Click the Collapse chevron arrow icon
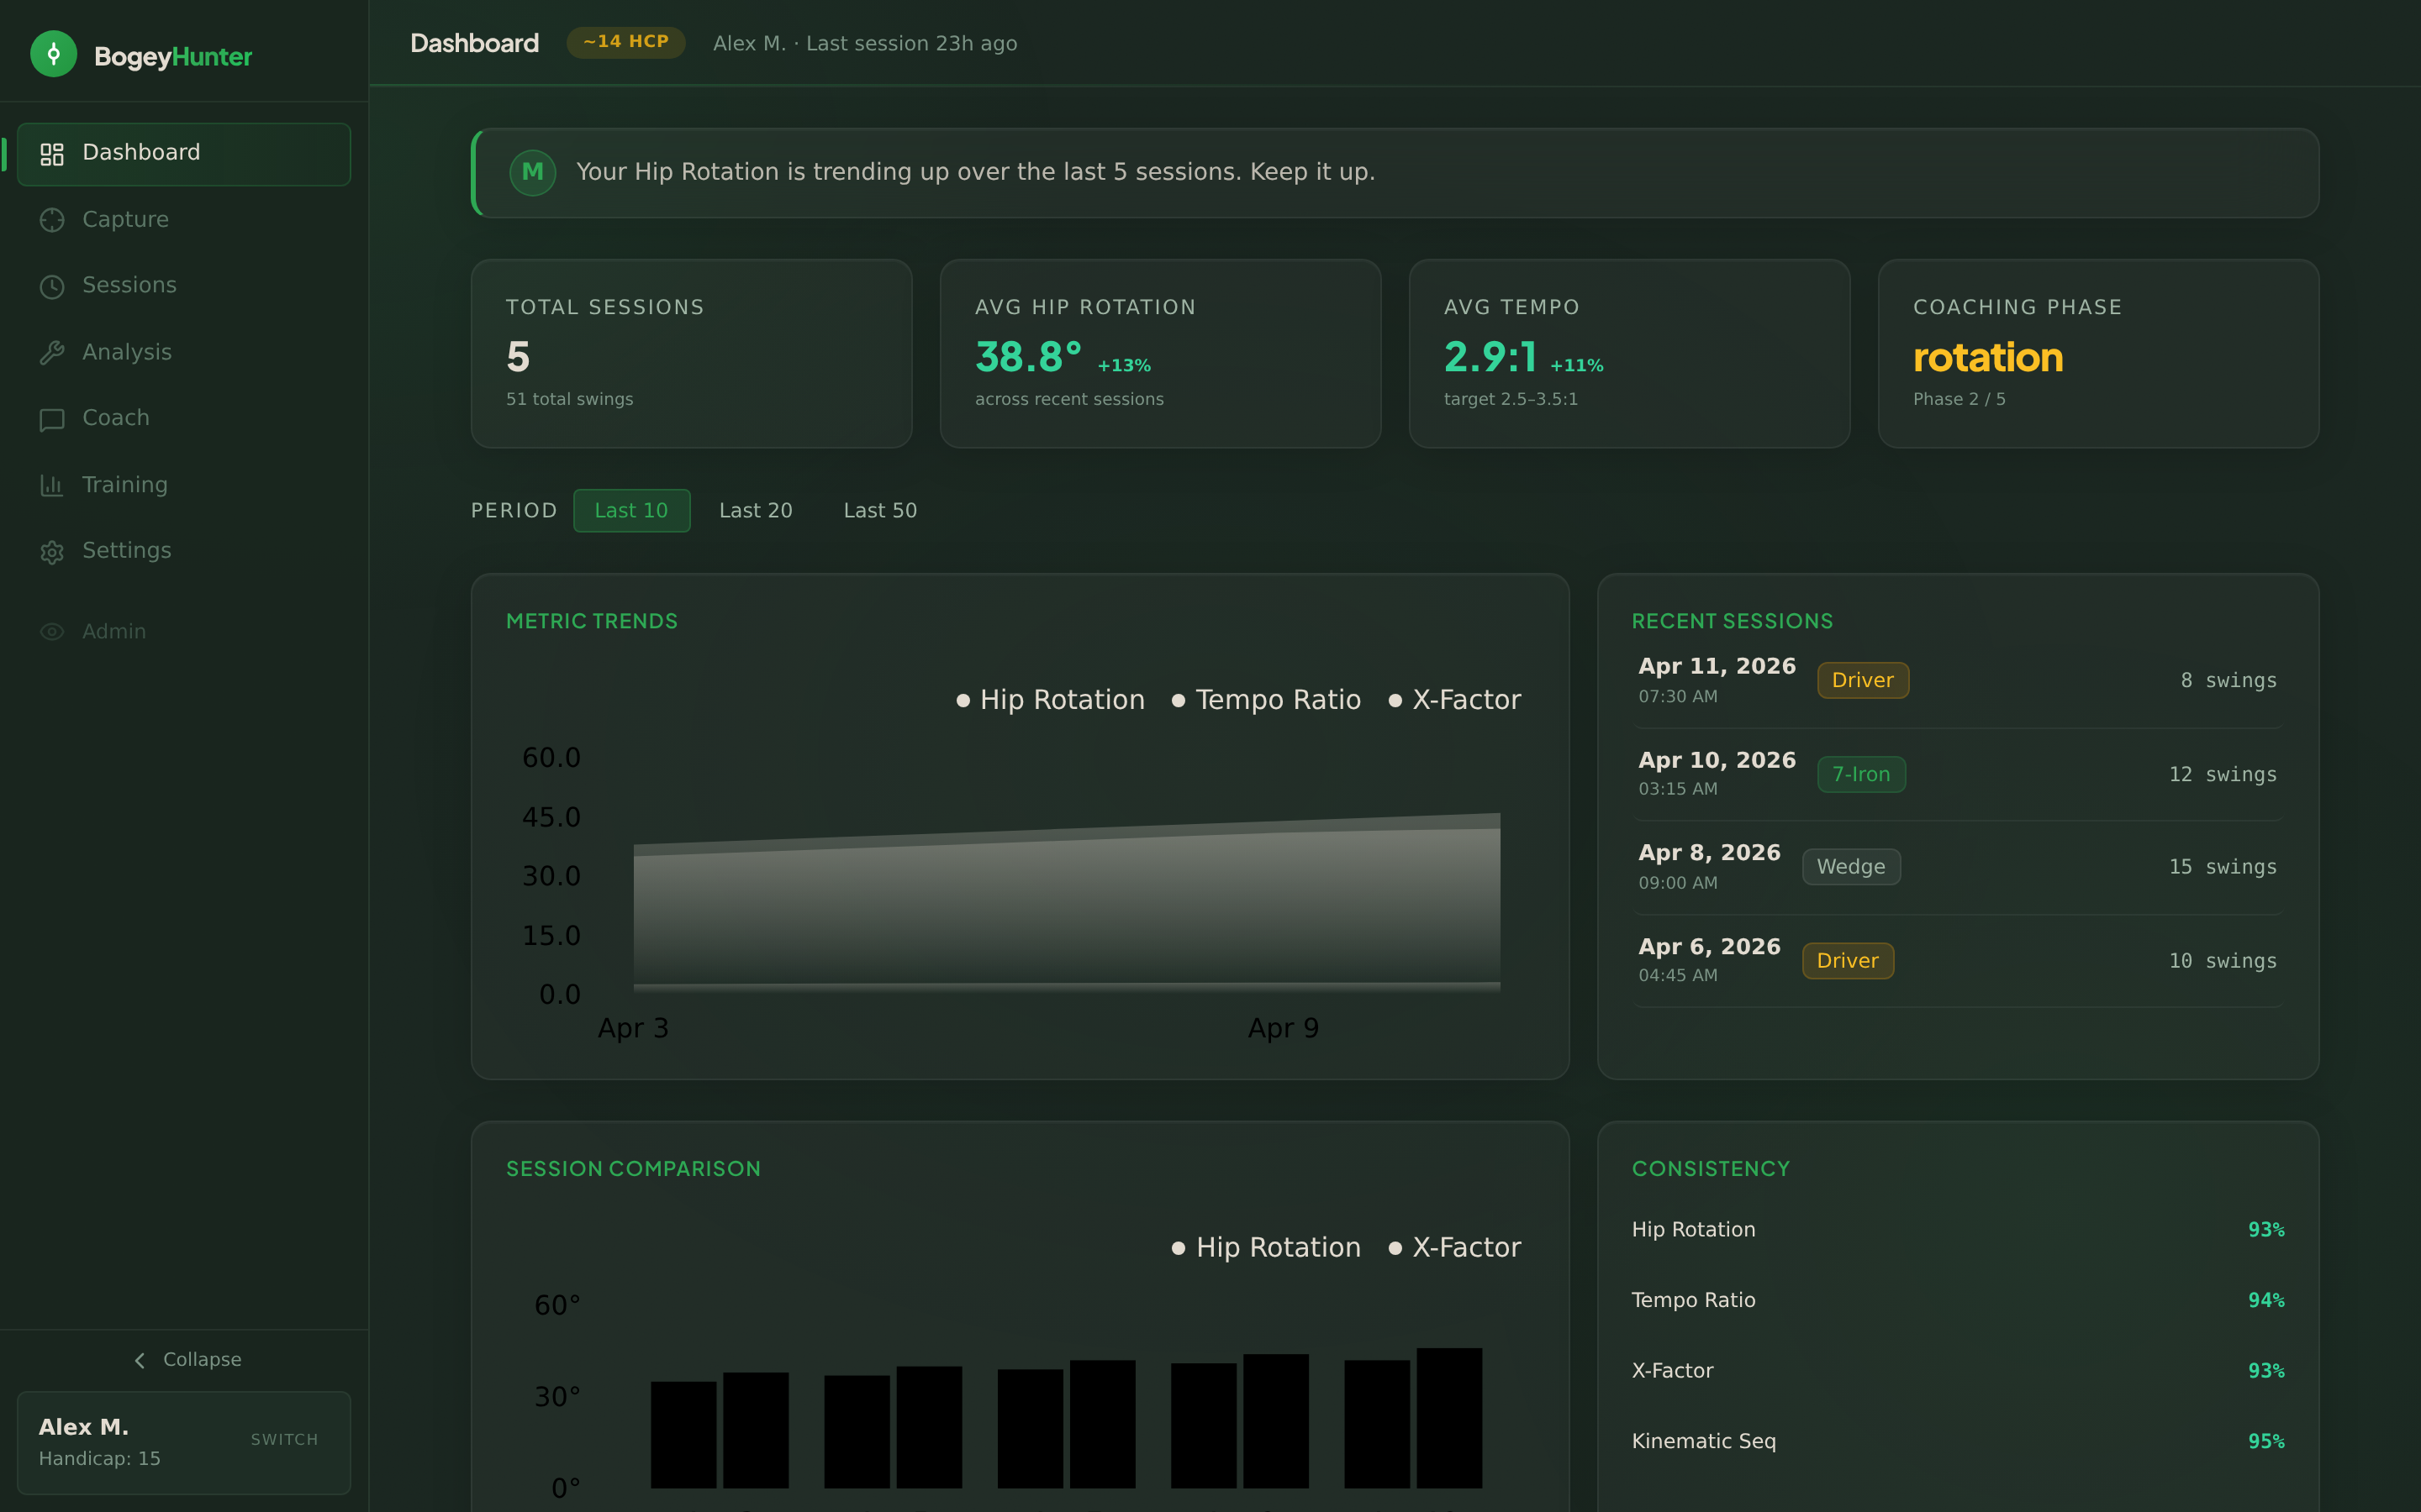This screenshot has height=1512, width=2421. point(139,1360)
